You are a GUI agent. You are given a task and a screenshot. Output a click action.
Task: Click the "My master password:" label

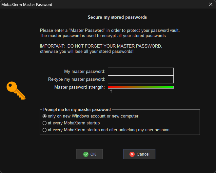(x=85, y=72)
